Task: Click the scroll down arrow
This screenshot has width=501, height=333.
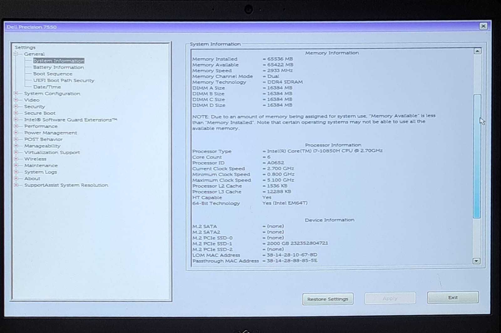Action: (477, 261)
